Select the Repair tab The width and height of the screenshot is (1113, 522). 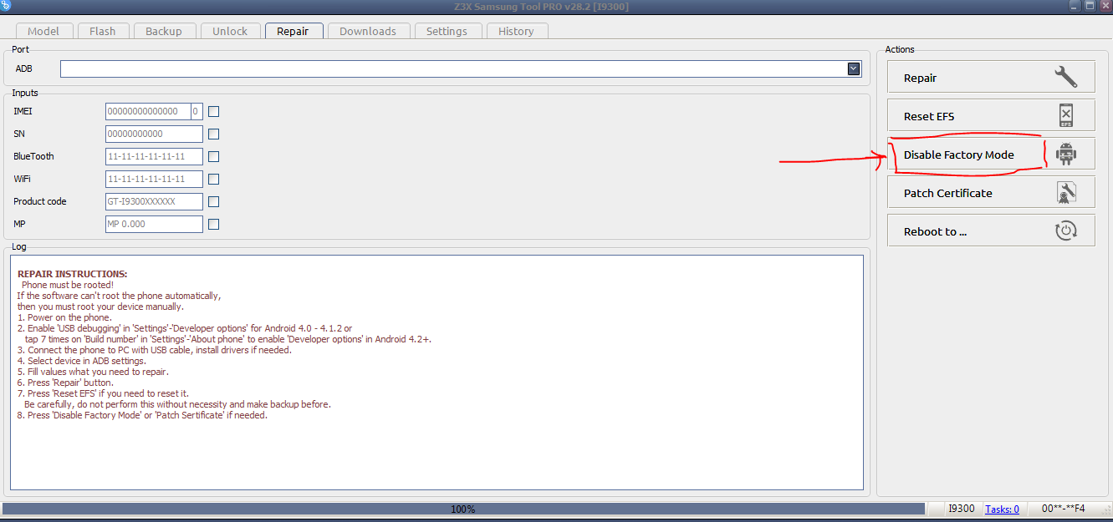point(294,31)
